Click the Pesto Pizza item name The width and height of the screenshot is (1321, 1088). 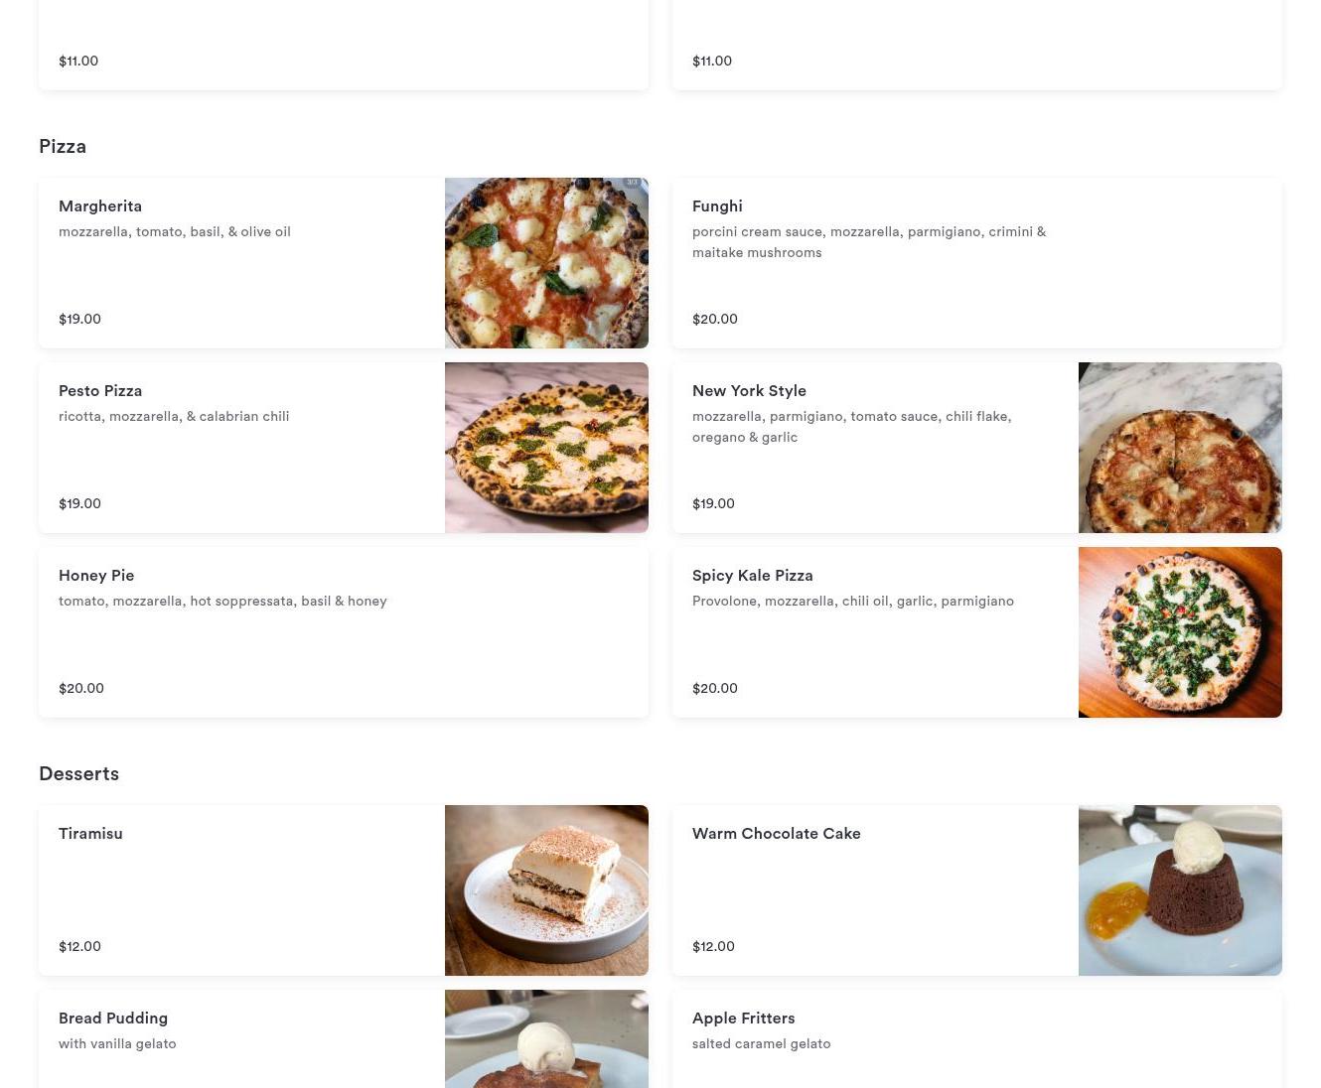coord(100,391)
